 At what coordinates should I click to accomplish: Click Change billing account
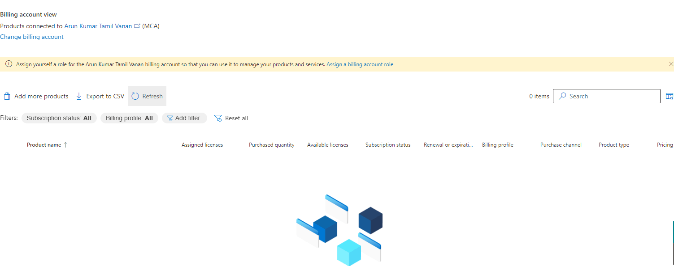32,37
